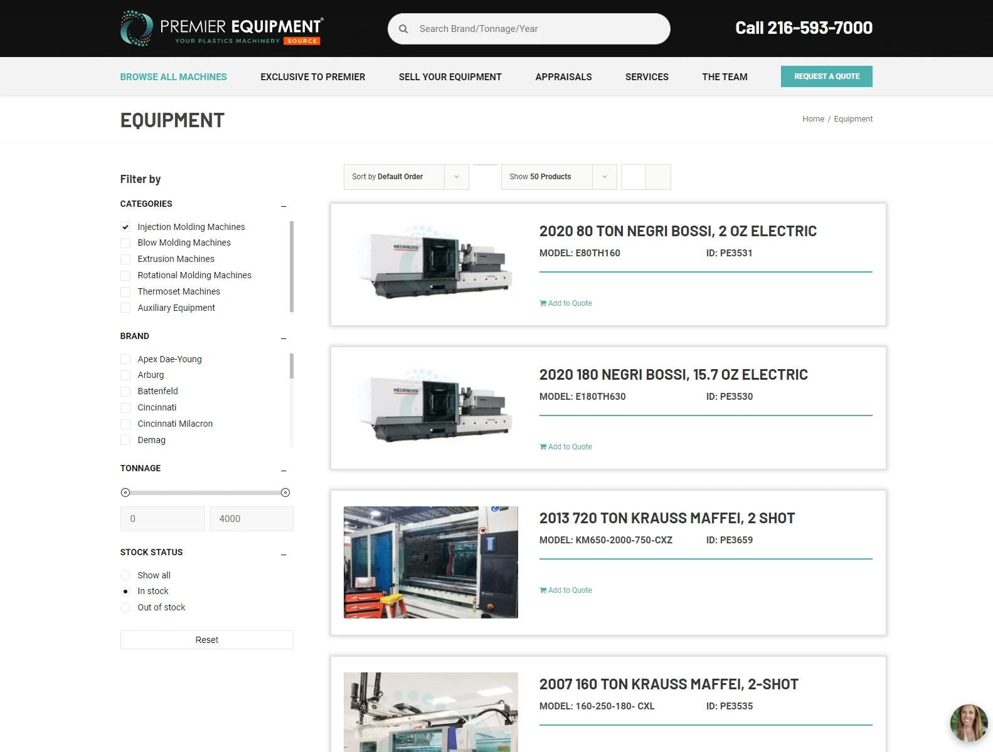Check the Arburg brand filter

click(125, 375)
